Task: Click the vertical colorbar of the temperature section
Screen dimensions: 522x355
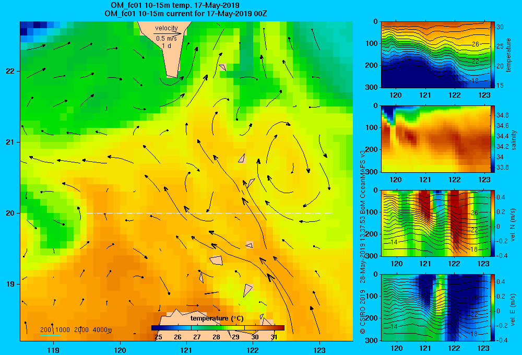Action: click(493, 55)
